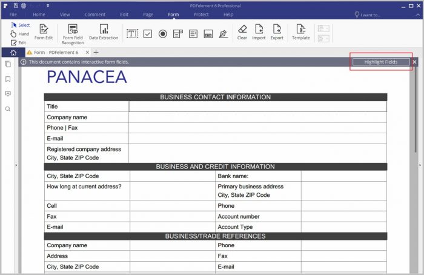Click the Phone | Fax input field
424x275 pixels.
pyautogui.click(x=258, y=128)
